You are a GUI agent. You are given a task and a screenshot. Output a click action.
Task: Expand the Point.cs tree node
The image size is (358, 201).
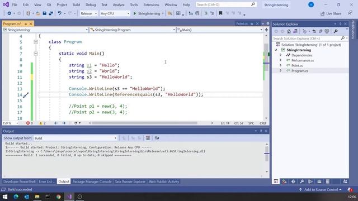click(x=281, y=66)
